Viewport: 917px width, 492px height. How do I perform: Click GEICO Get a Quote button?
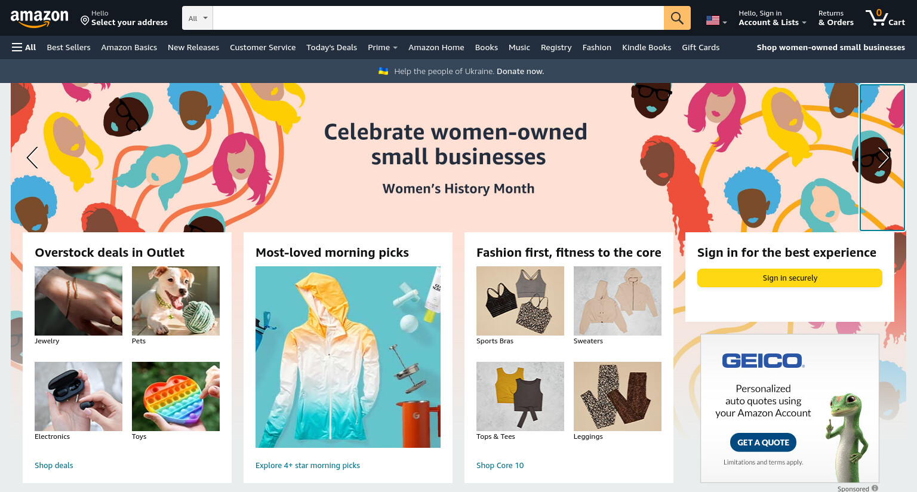pyautogui.click(x=763, y=442)
